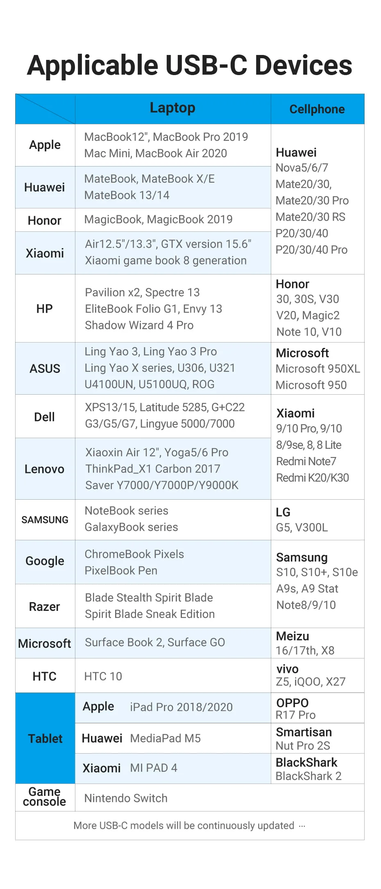Click the LG cellphone heading
The width and height of the screenshot is (381, 889).
pyautogui.click(x=283, y=512)
